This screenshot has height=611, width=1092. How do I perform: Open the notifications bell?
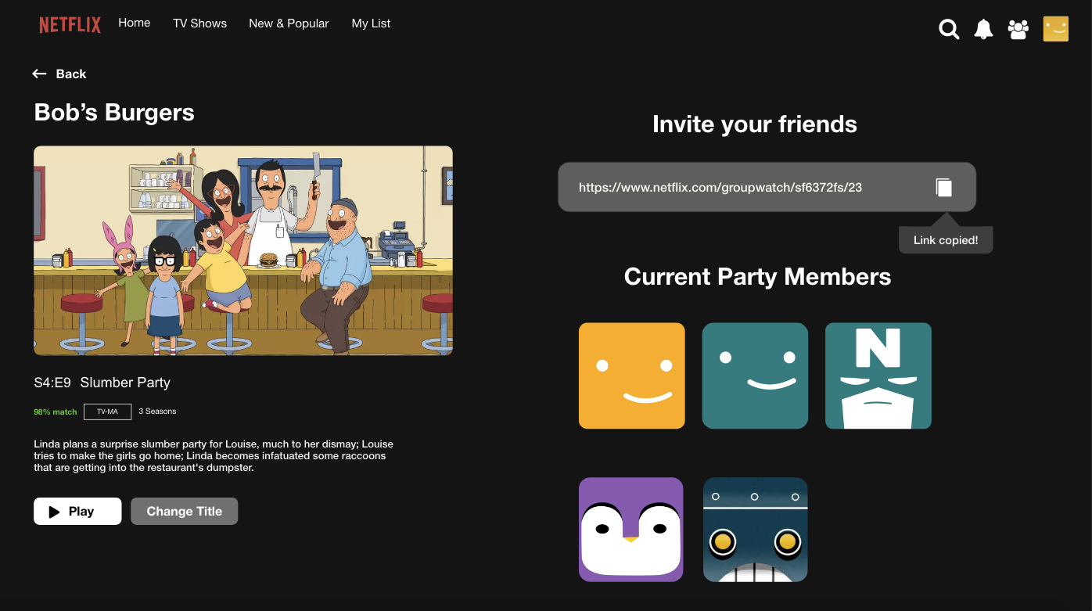(983, 30)
